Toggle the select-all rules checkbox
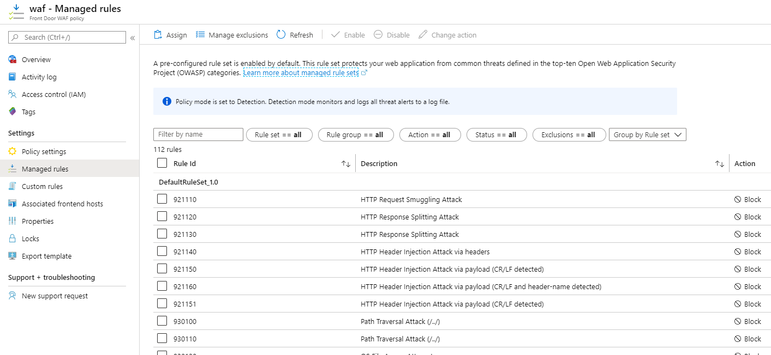 162,163
